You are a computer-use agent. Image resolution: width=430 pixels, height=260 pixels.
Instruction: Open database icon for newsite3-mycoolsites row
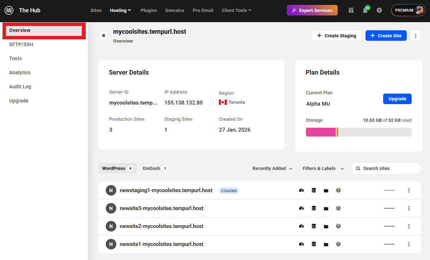[314, 208]
